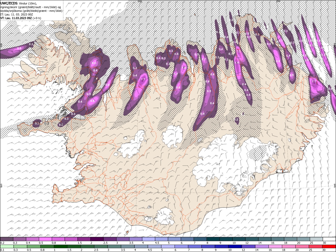Select the 9 blue swatch in lower legend row
The image size is (336, 252).
tap(222, 246)
